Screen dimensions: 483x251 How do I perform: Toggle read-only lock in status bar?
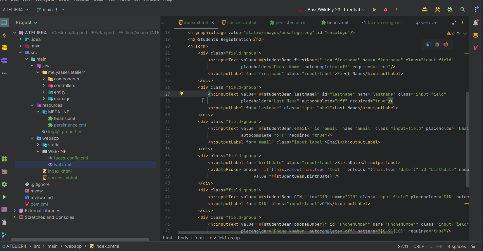(x=473, y=246)
